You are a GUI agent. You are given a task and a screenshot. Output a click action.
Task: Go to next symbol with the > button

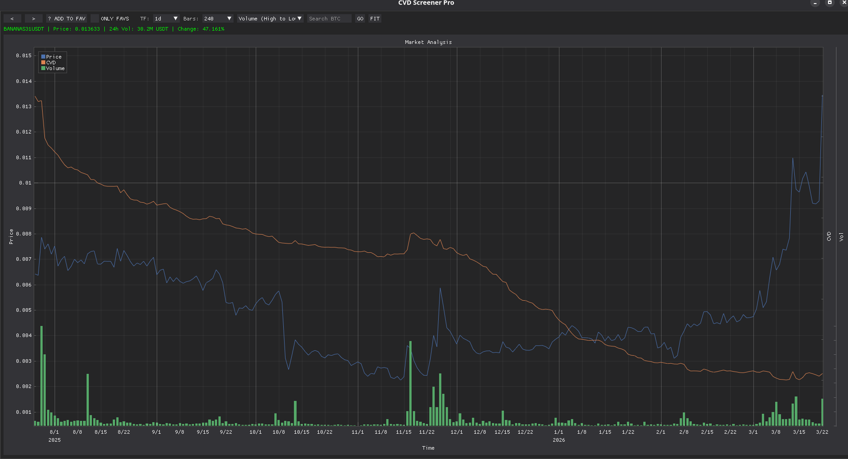33,19
